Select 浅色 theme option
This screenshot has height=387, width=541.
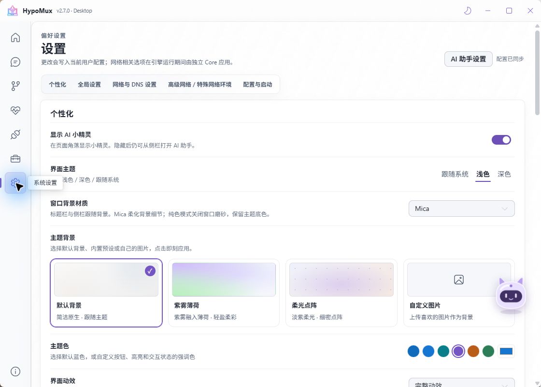pos(483,174)
